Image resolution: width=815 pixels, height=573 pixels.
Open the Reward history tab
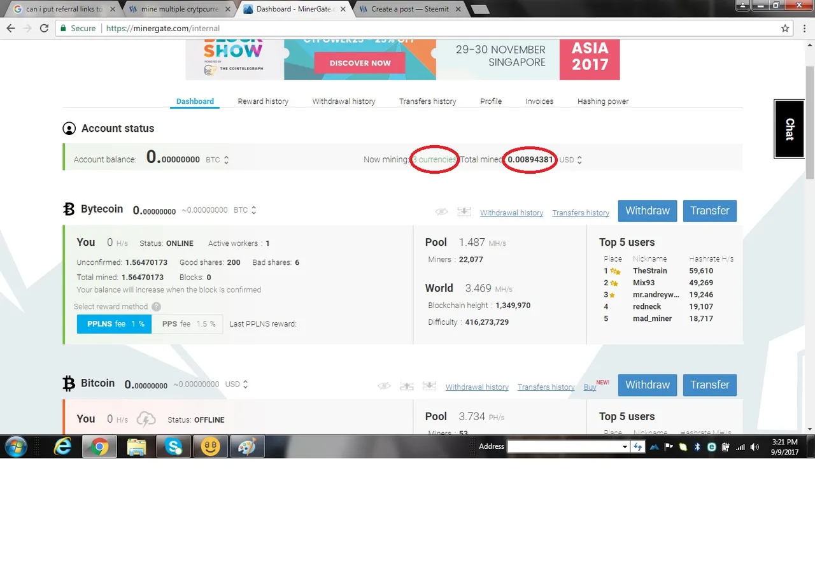click(x=263, y=101)
